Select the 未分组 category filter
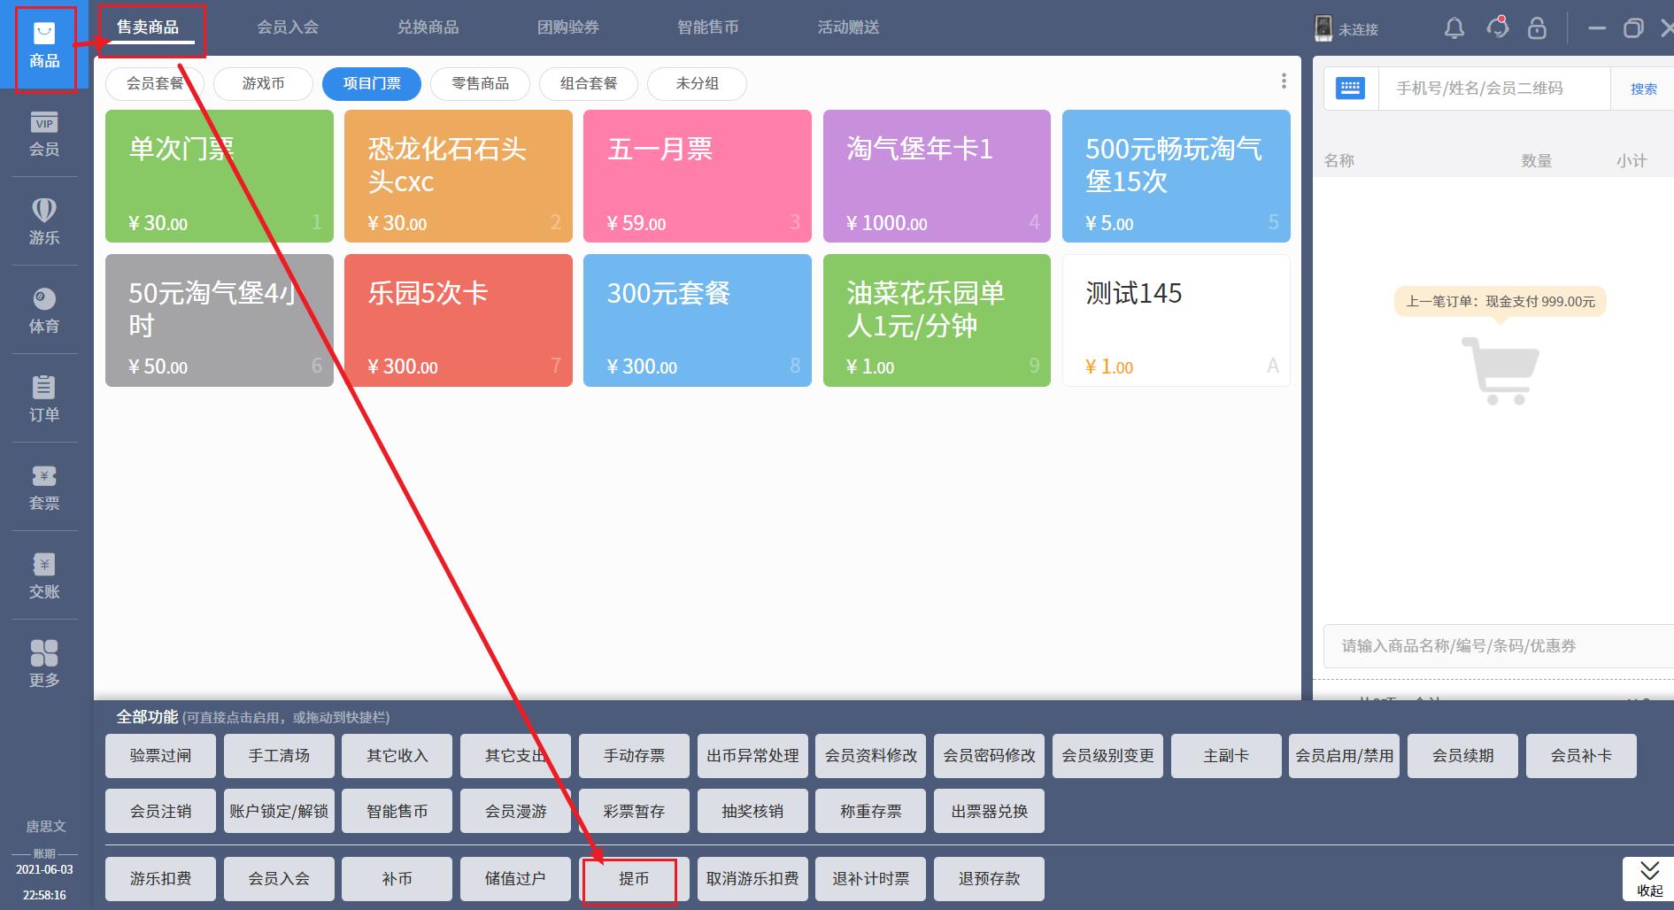The width and height of the screenshot is (1674, 910). 697,84
